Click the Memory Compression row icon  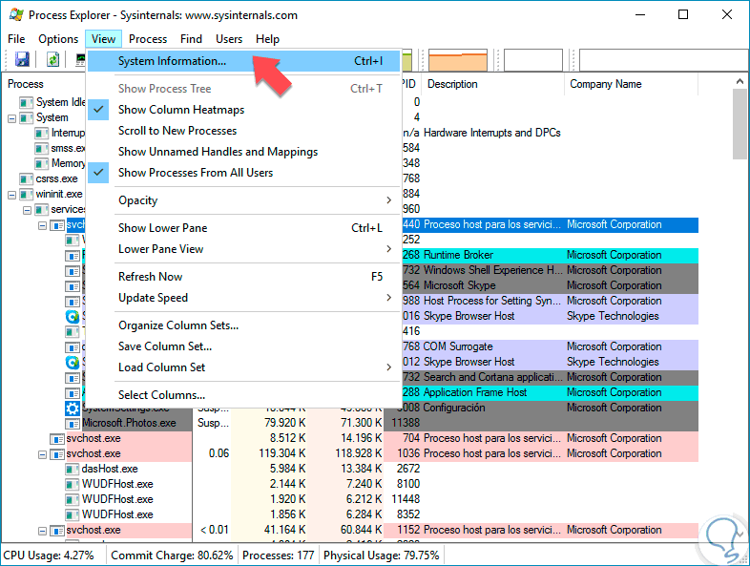(x=42, y=163)
